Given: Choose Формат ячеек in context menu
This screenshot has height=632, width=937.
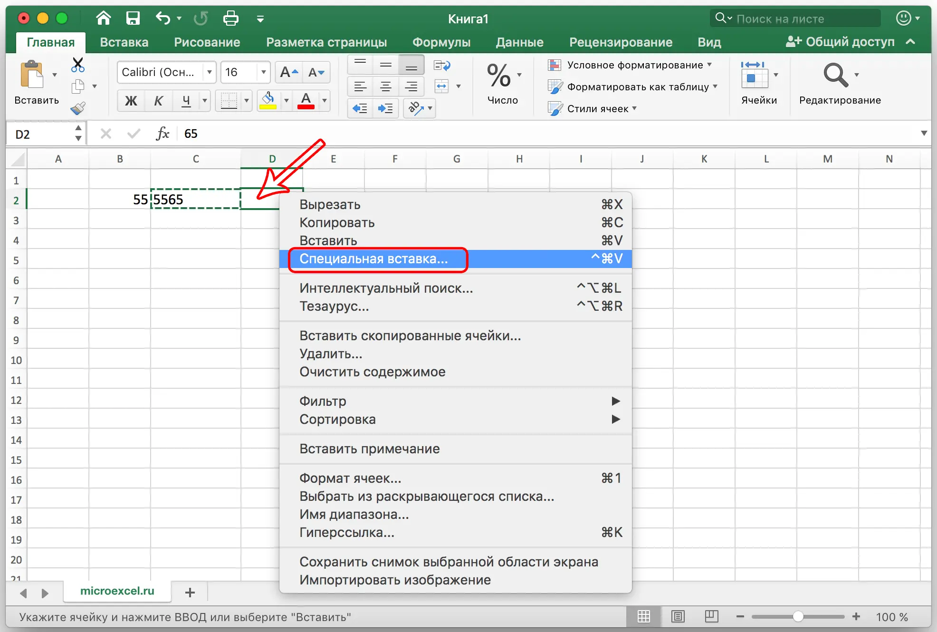Looking at the screenshot, I should (x=456, y=478).
